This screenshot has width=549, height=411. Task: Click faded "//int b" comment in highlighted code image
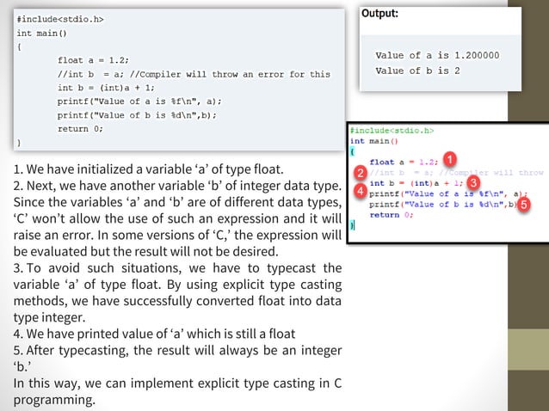tap(457, 173)
